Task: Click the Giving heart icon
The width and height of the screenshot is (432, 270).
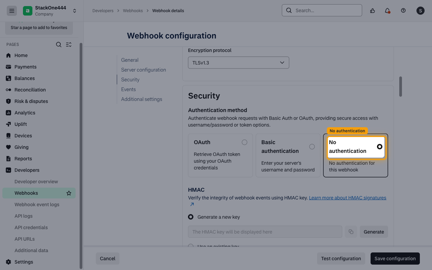Action: click(8, 147)
